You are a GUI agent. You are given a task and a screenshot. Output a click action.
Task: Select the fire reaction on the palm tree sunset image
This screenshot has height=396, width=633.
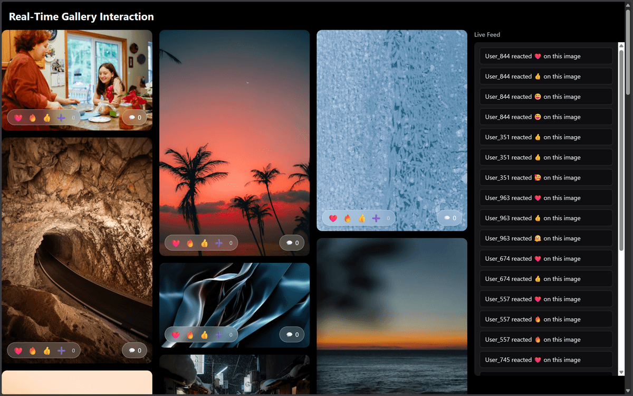pyautogui.click(x=190, y=243)
